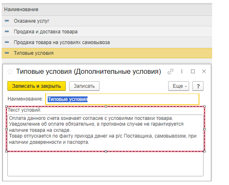Select the Продажа и доставка товара row
Viewport: 229px width, 185px height.
[x=107, y=32]
